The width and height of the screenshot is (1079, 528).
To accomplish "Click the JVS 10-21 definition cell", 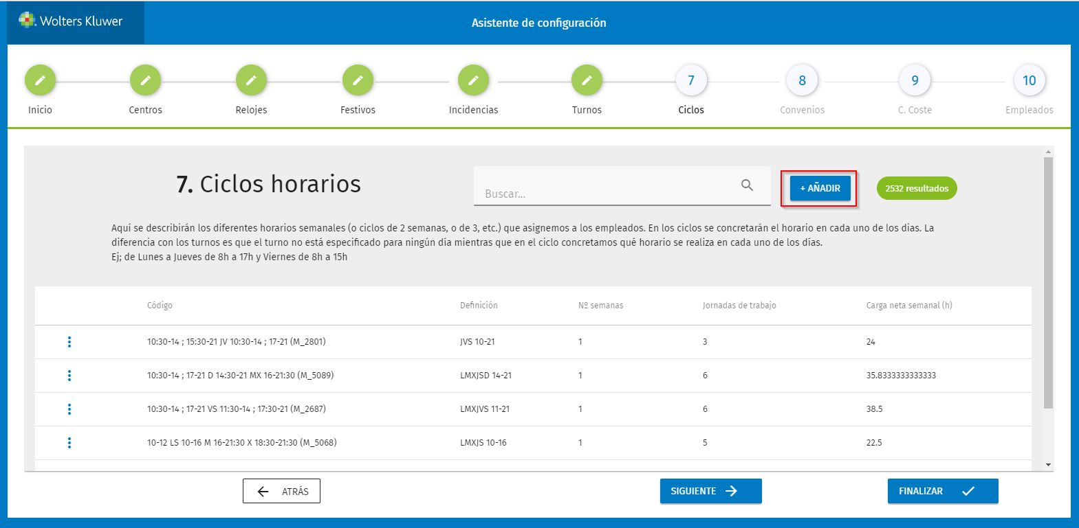I will pyautogui.click(x=477, y=342).
